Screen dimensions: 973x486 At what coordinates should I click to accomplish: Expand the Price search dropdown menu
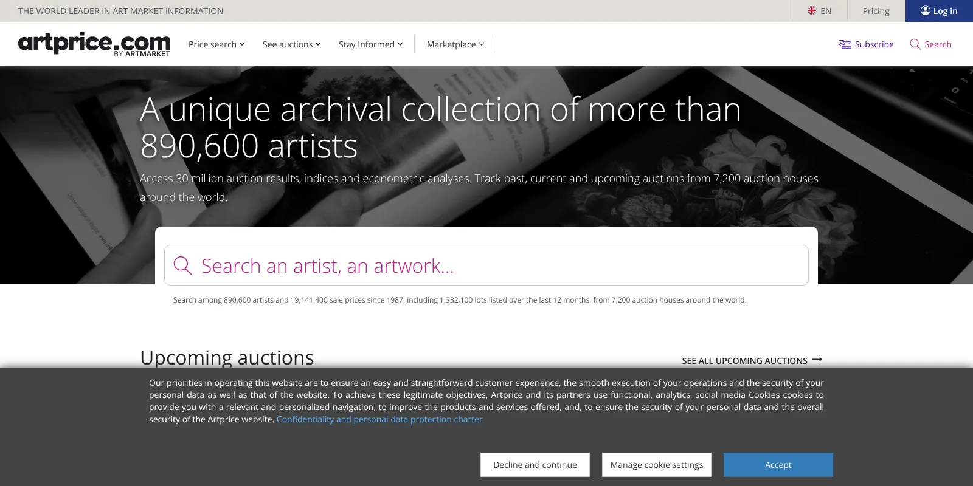216,44
